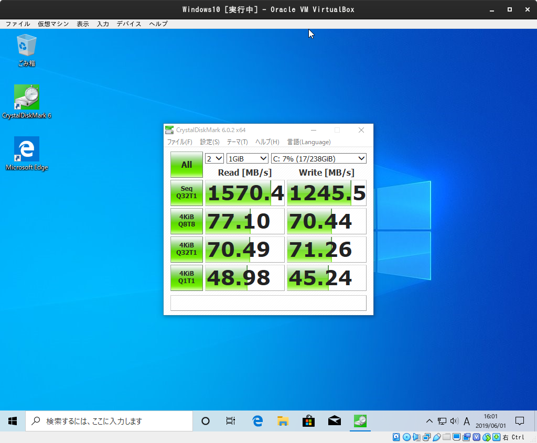Run the Seq Q32T1 benchmark

pos(187,193)
